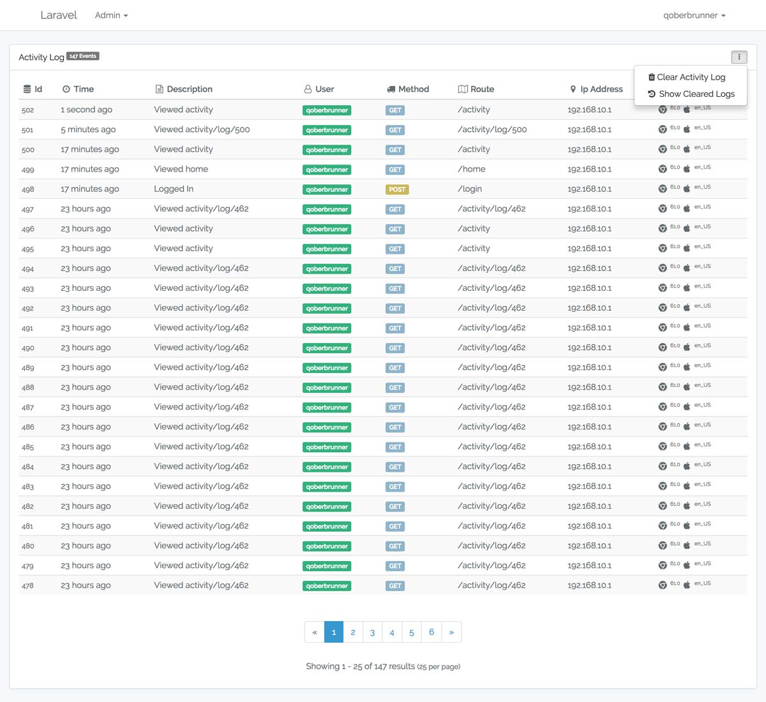Click the pin icon in Ip Address header

[573, 89]
